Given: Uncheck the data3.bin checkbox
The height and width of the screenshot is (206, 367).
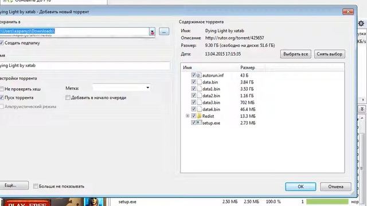Looking at the screenshot, I should (193, 102).
